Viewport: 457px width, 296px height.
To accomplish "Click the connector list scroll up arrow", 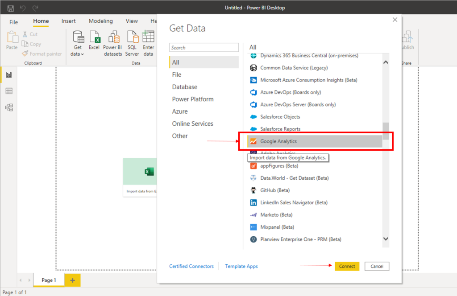I will 386,62.
